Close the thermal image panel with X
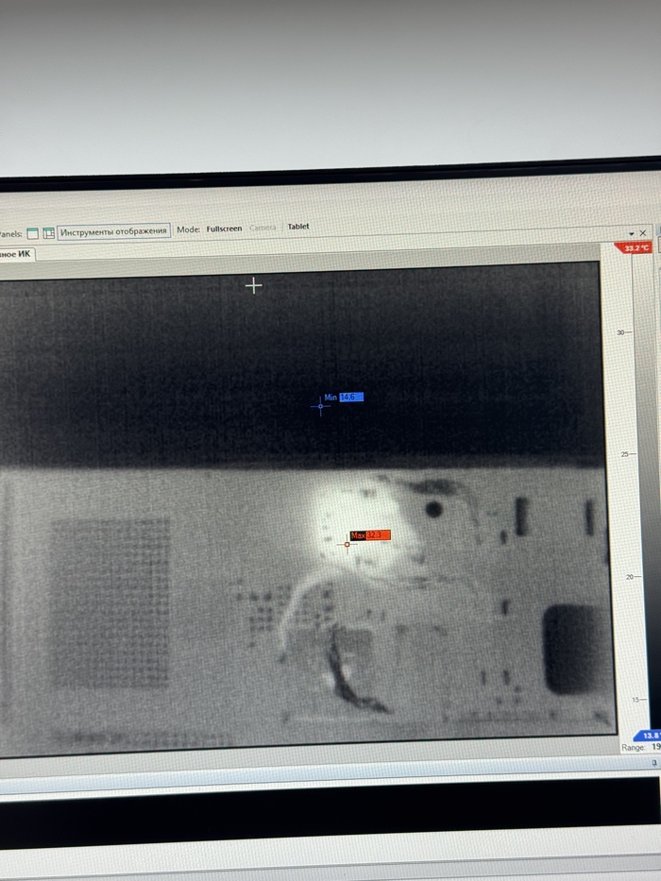The width and height of the screenshot is (661, 881). (643, 232)
